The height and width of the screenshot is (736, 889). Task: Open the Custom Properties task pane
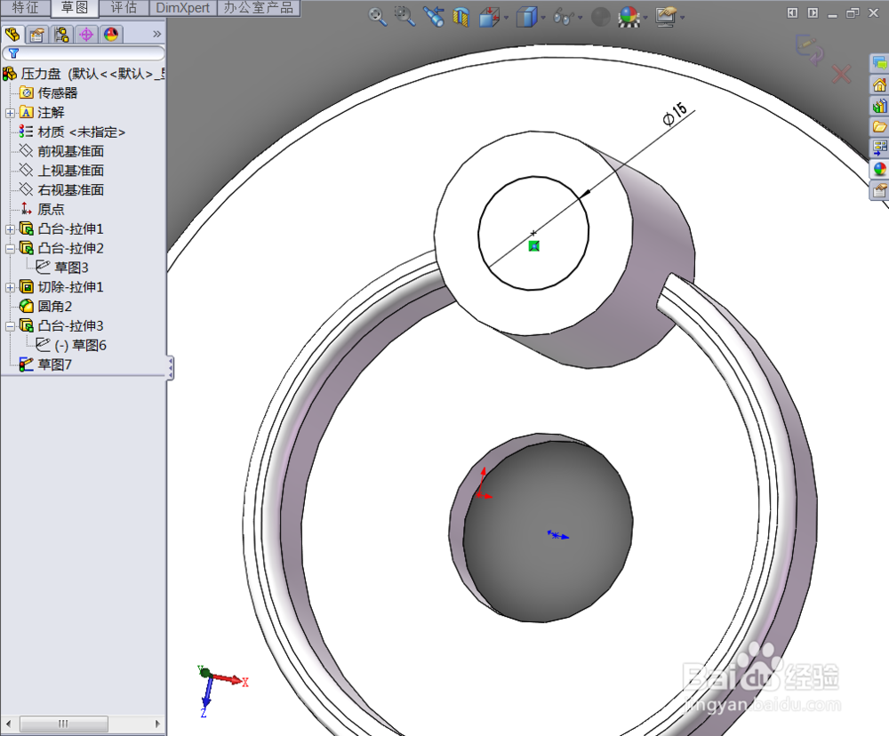pyautogui.click(x=879, y=190)
